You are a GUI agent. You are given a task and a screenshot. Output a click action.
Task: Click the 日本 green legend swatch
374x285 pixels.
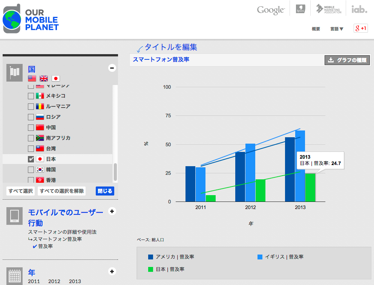point(150,269)
